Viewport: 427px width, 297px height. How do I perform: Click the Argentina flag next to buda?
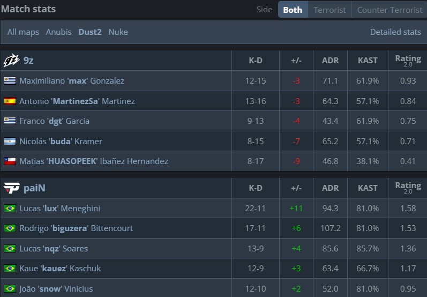[10, 142]
